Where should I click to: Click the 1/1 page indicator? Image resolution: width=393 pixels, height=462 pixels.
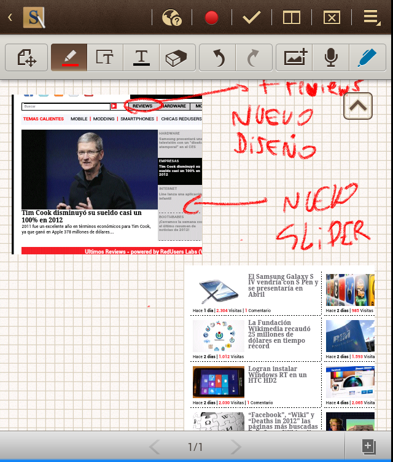[x=195, y=447]
